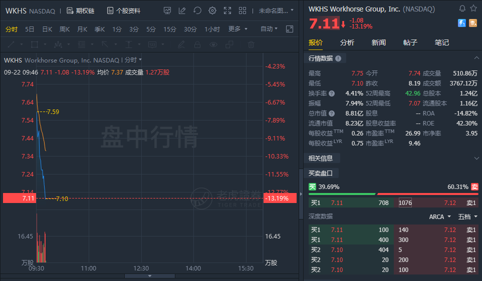Open the 更多 timeframe dropdown
482x281 pixels.
pos(237,29)
